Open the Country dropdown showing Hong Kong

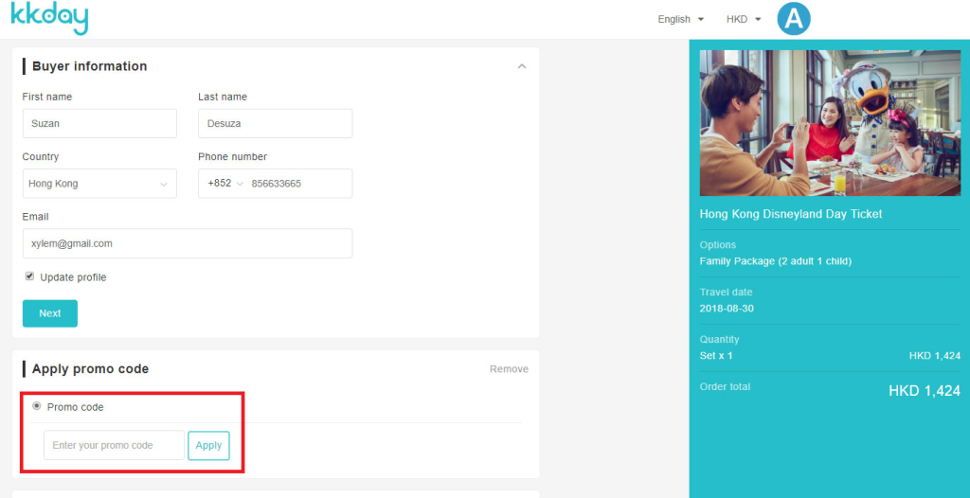(99, 184)
